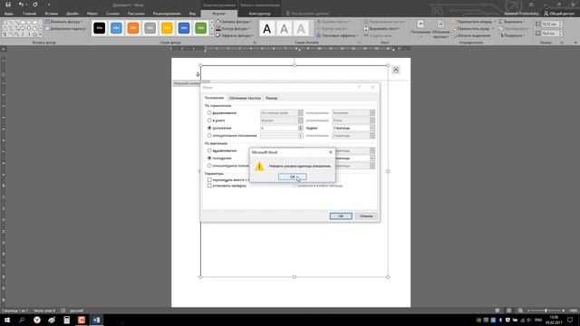Open the Position (Положение) ribbon button
Viewport: 580px width, 326px height.
[x=420, y=29]
